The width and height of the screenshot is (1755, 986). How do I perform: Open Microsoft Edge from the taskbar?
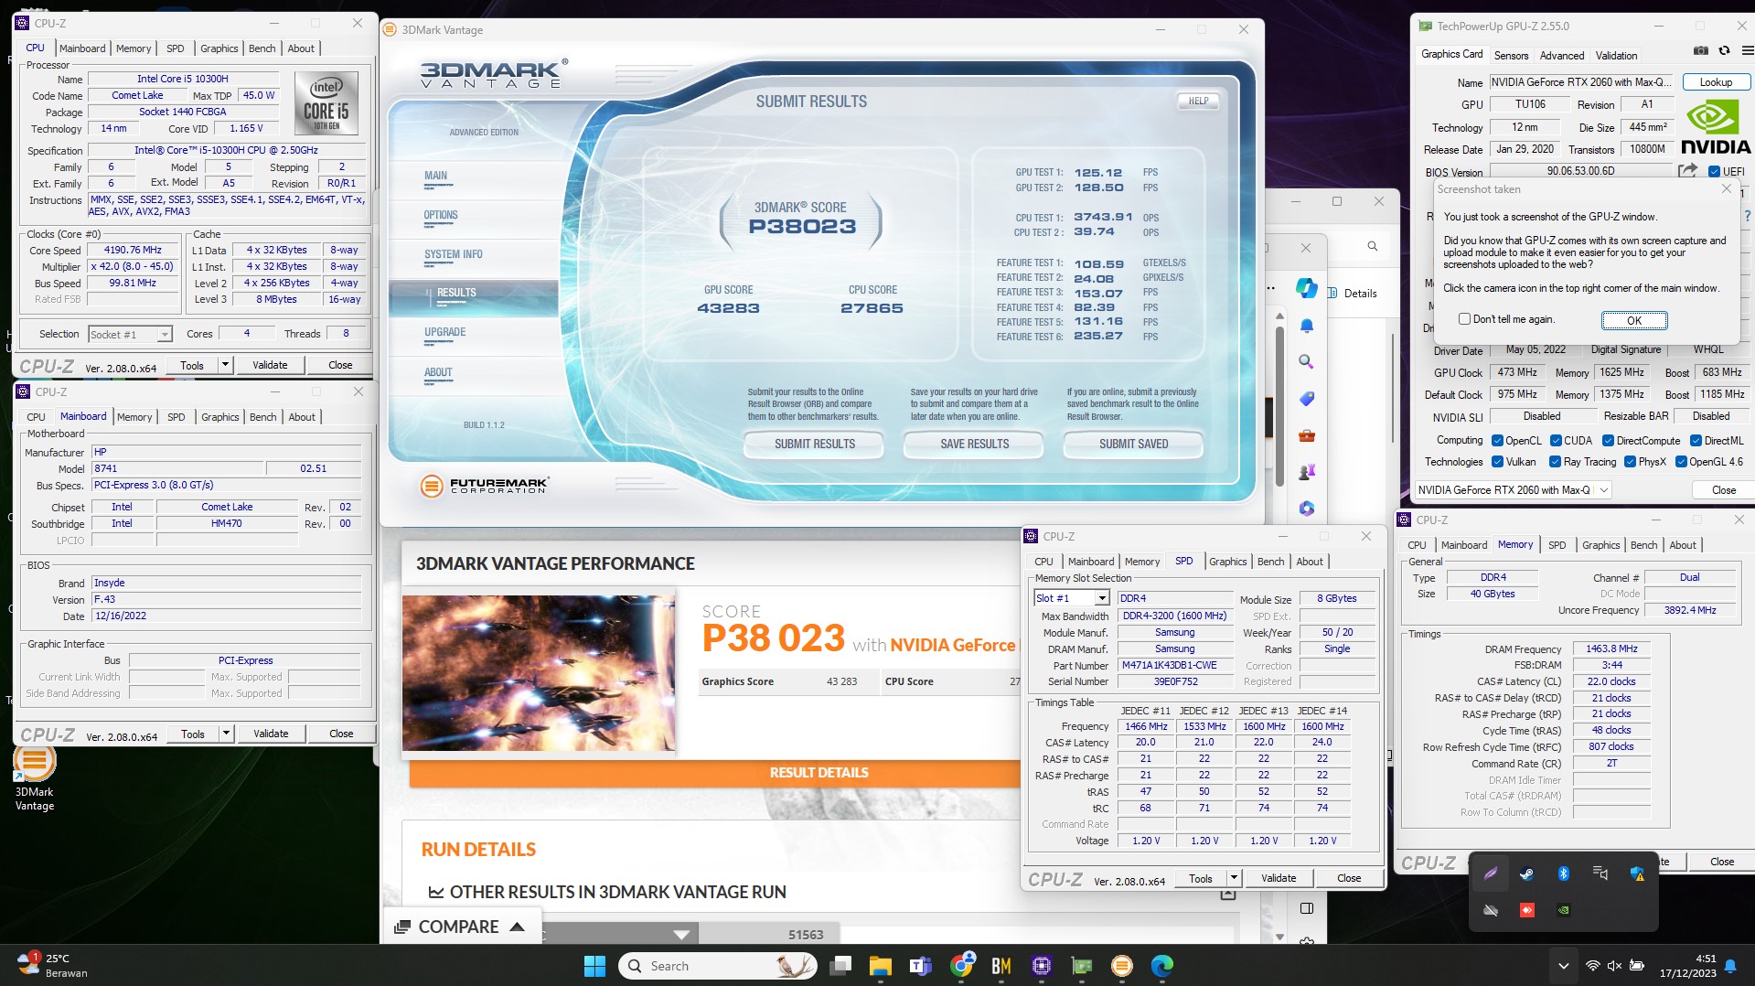click(x=1161, y=965)
